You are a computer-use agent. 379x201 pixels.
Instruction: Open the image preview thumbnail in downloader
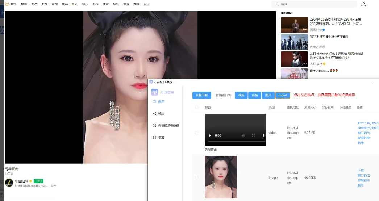(x=221, y=177)
